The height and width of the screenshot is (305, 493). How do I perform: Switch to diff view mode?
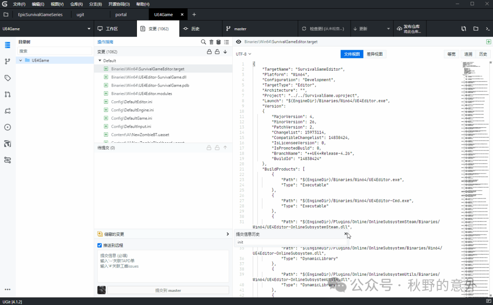[x=374, y=54]
